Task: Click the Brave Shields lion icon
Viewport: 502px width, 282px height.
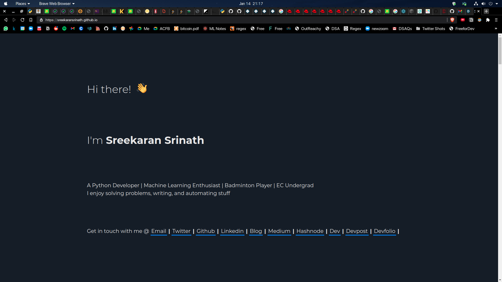Action: coord(452,20)
